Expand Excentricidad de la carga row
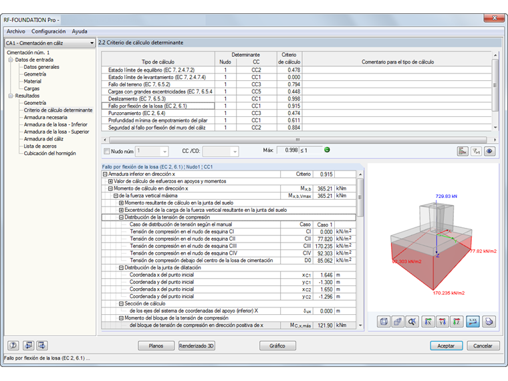508x381 pixels. 121,210
